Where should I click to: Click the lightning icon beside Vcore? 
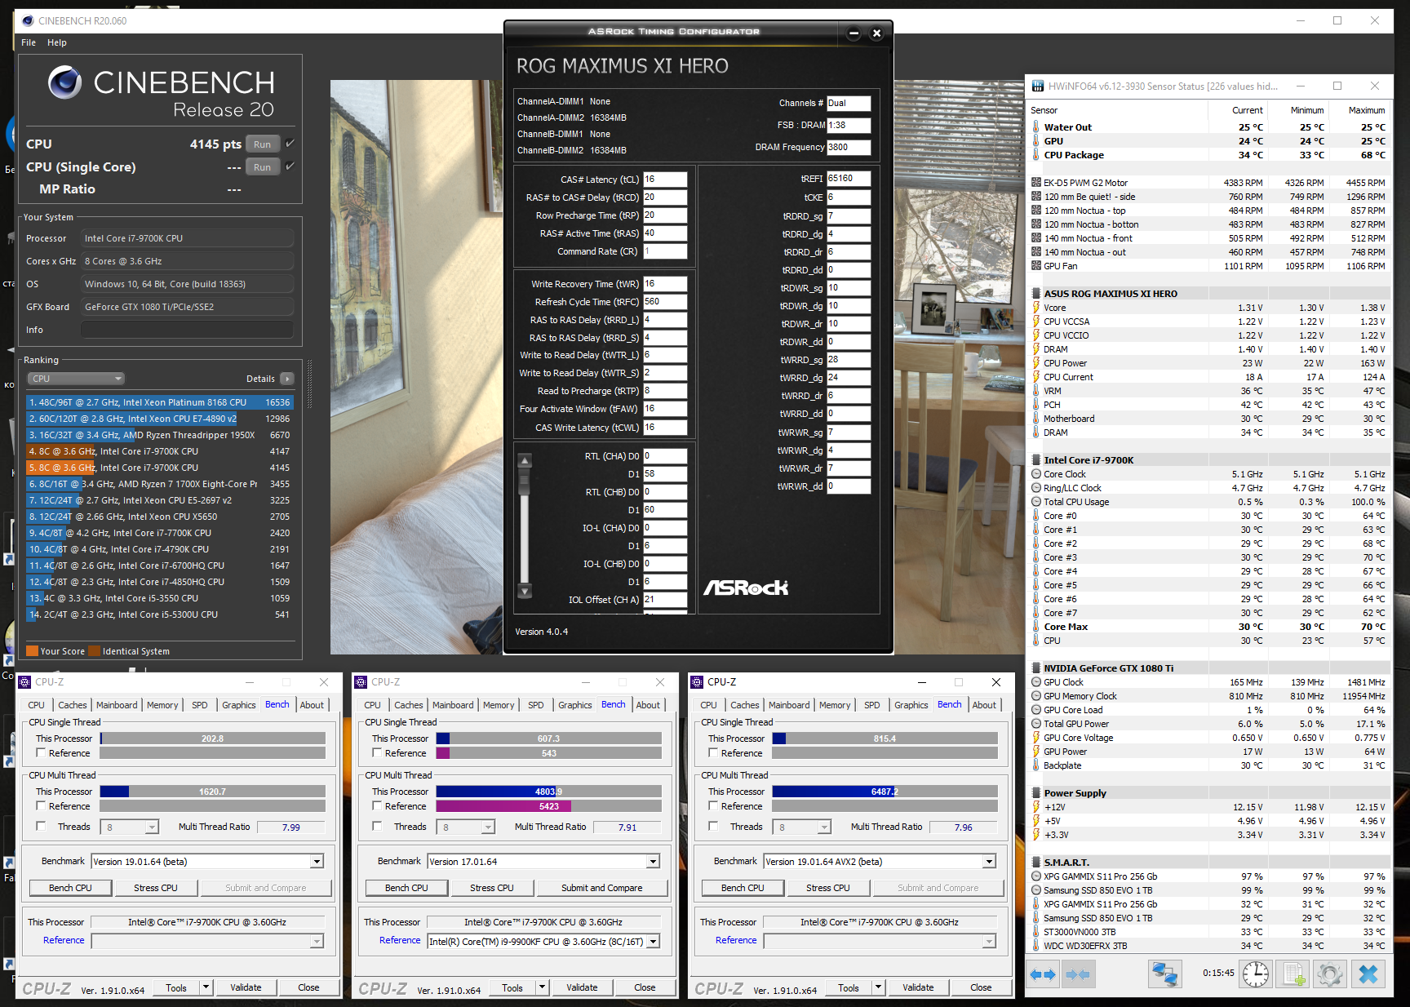click(1036, 308)
